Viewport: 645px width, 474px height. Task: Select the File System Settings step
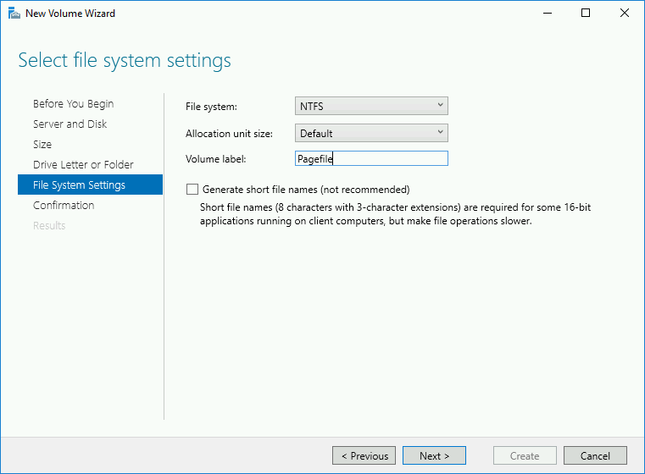coord(79,185)
